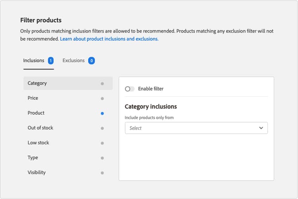
Task: Click the gray status dot beside Type
Action: pyautogui.click(x=102, y=158)
